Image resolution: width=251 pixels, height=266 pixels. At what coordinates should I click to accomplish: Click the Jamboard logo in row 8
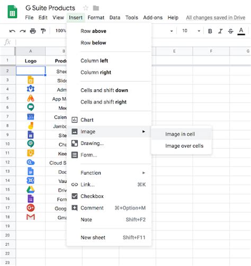coord(31,126)
